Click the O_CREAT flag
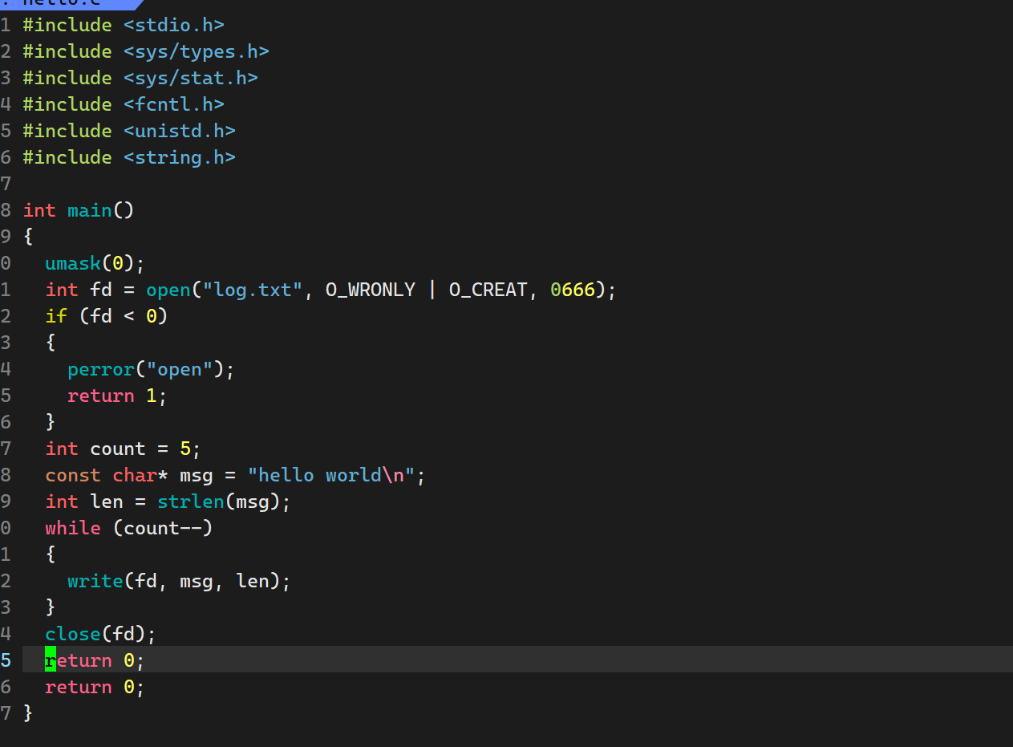The height and width of the screenshot is (747, 1013). 488,290
